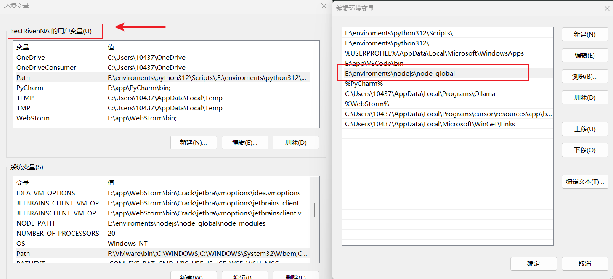This screenshot has height=279, width=613.
Task: Open 浏览(B)... folder browser button
Action: tap(584, 77)
